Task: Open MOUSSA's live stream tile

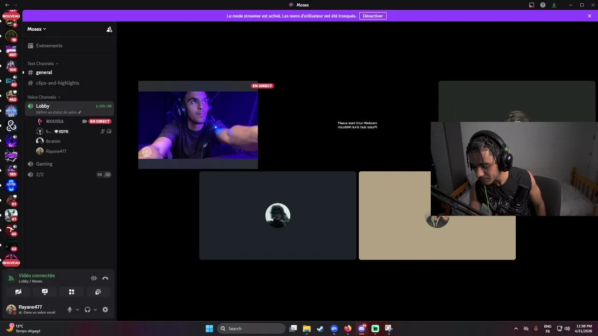Action: [198, 125]
